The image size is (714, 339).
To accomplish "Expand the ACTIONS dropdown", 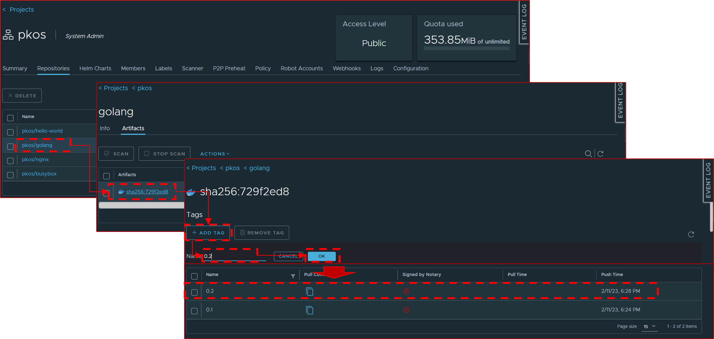I will point(215,154).
